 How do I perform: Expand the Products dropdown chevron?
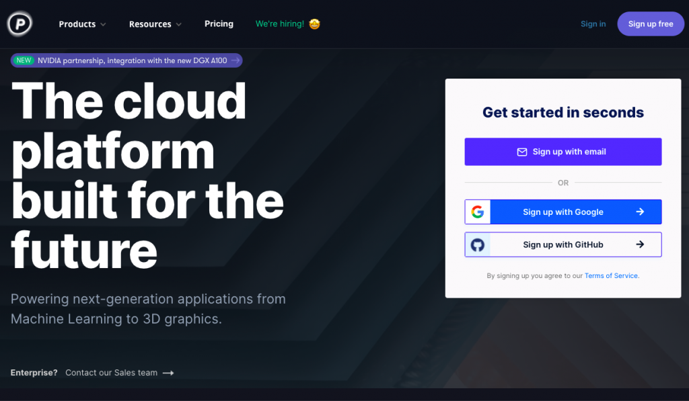[103, 25]
